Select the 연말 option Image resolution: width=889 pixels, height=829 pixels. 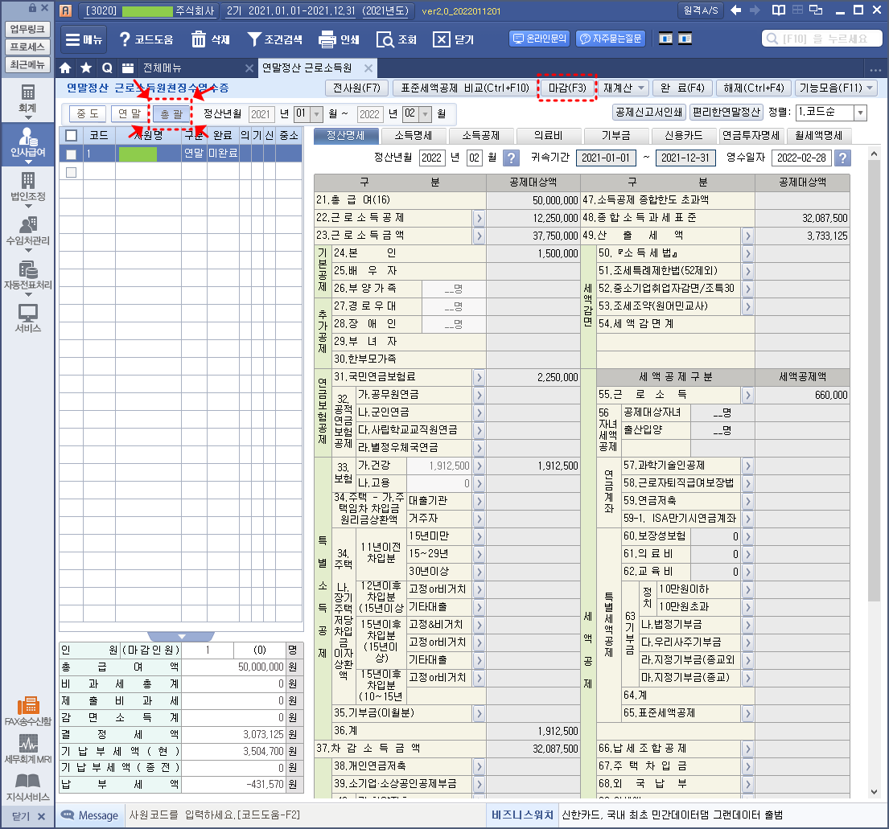point(130,114)
